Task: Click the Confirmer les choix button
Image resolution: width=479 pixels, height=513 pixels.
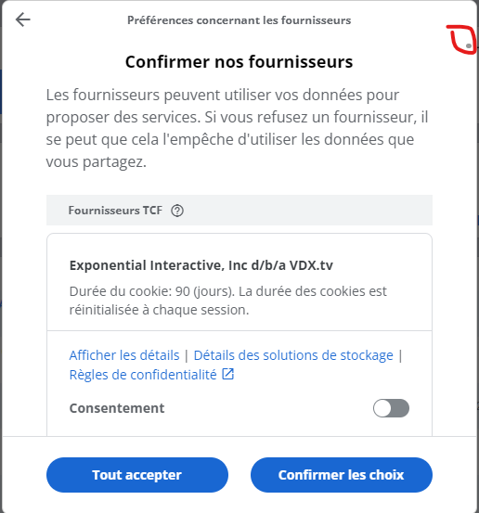Action: click(342, 475)
